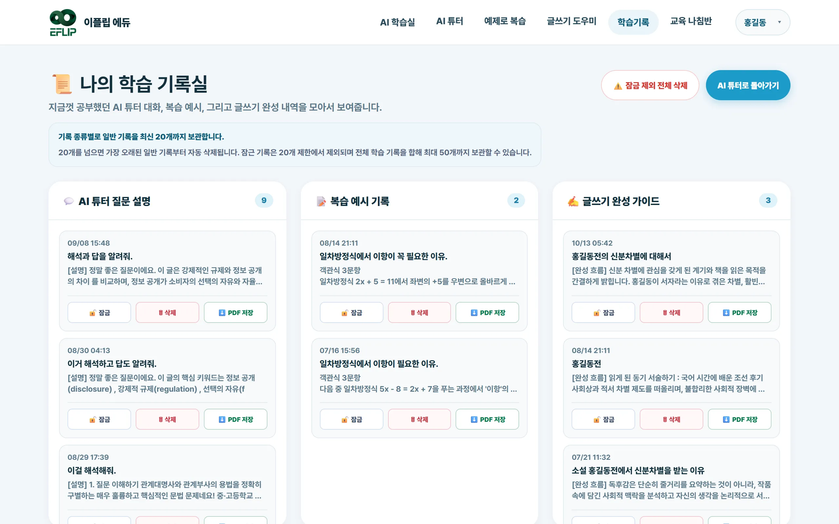Delete the 홍길동전의 신분차별에 대해서 record
The height and width of the screenshot is (524, 839).
(672, 312)
